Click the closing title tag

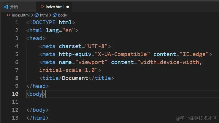coord(101,78)
